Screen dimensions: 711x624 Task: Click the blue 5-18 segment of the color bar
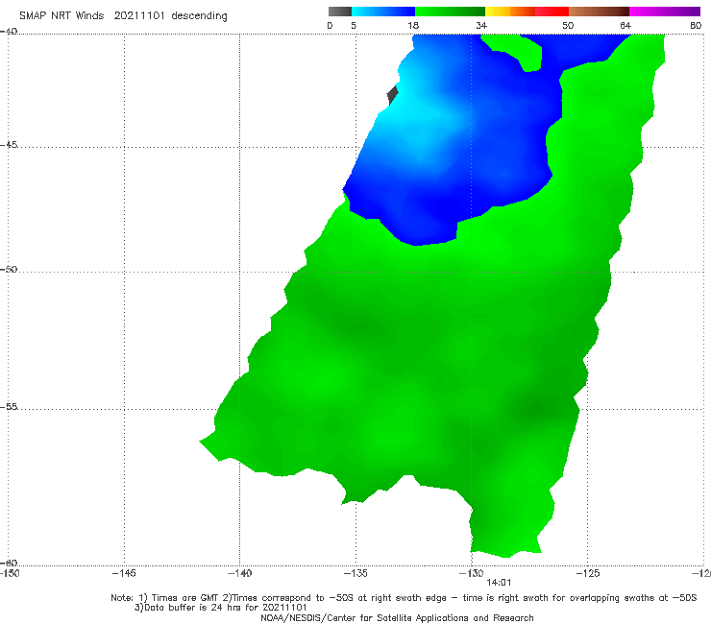[x=383, y=12]
